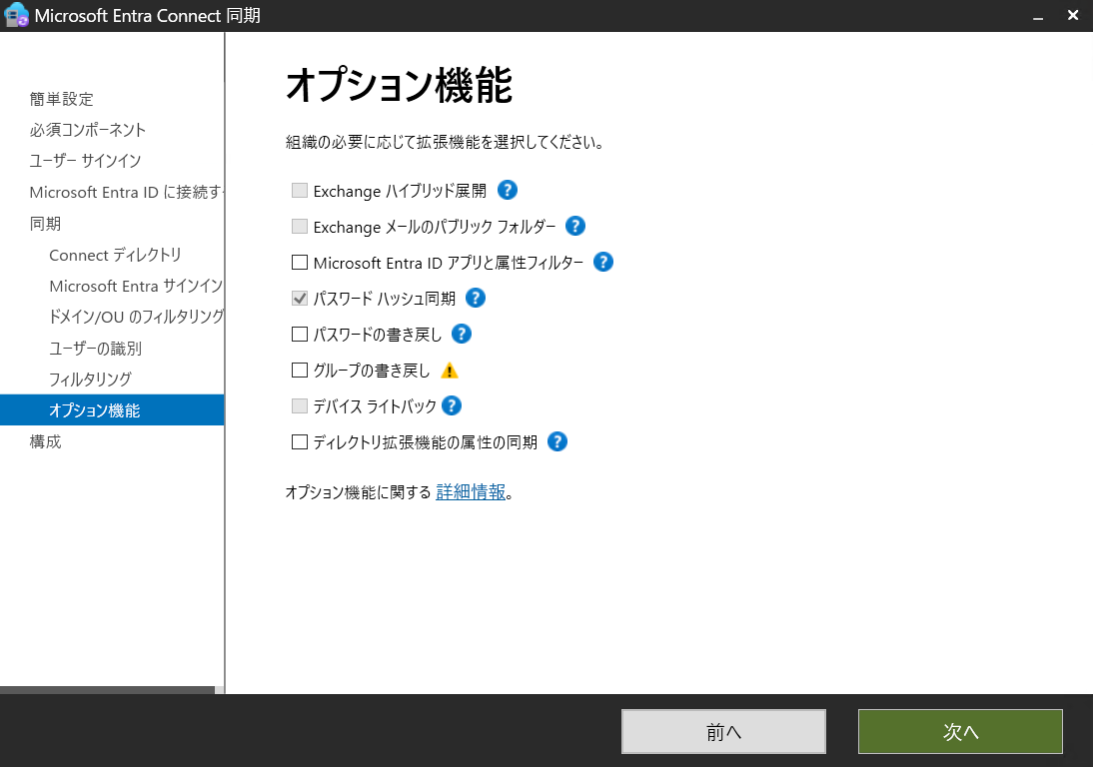
Task: Click the help icon beside Exchange メールのパブリック フォルダー
Action: (575, 227)
